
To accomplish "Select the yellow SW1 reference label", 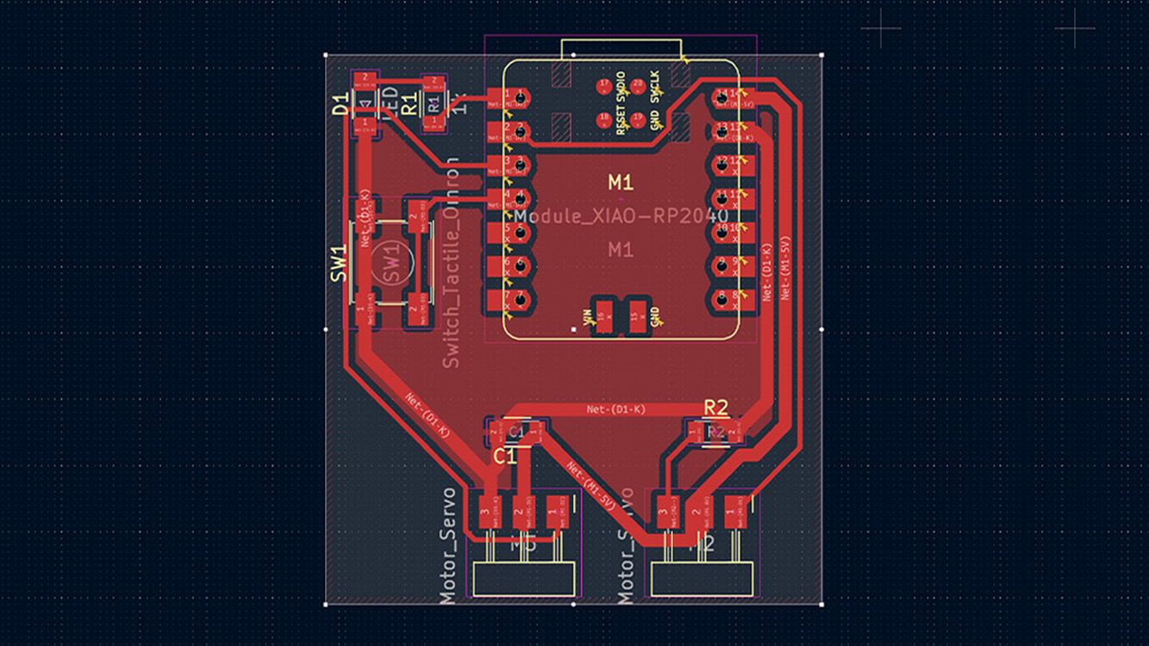I will click(339, 264).
